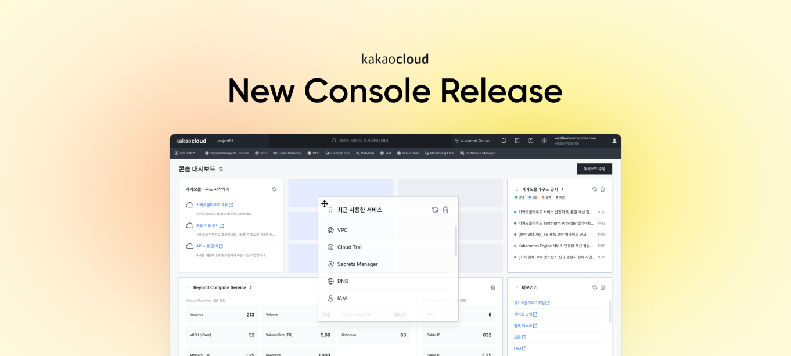Screen dimensions: 791x356
Task: Click the DNS globe icon in recent list
Action: pos(330,281)
